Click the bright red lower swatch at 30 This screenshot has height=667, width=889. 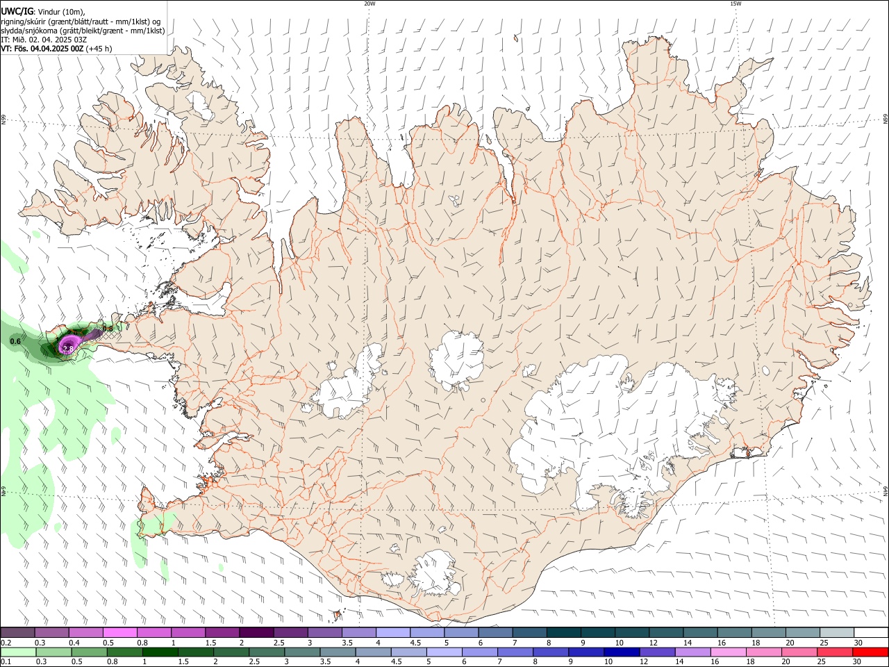click(870, 652)
